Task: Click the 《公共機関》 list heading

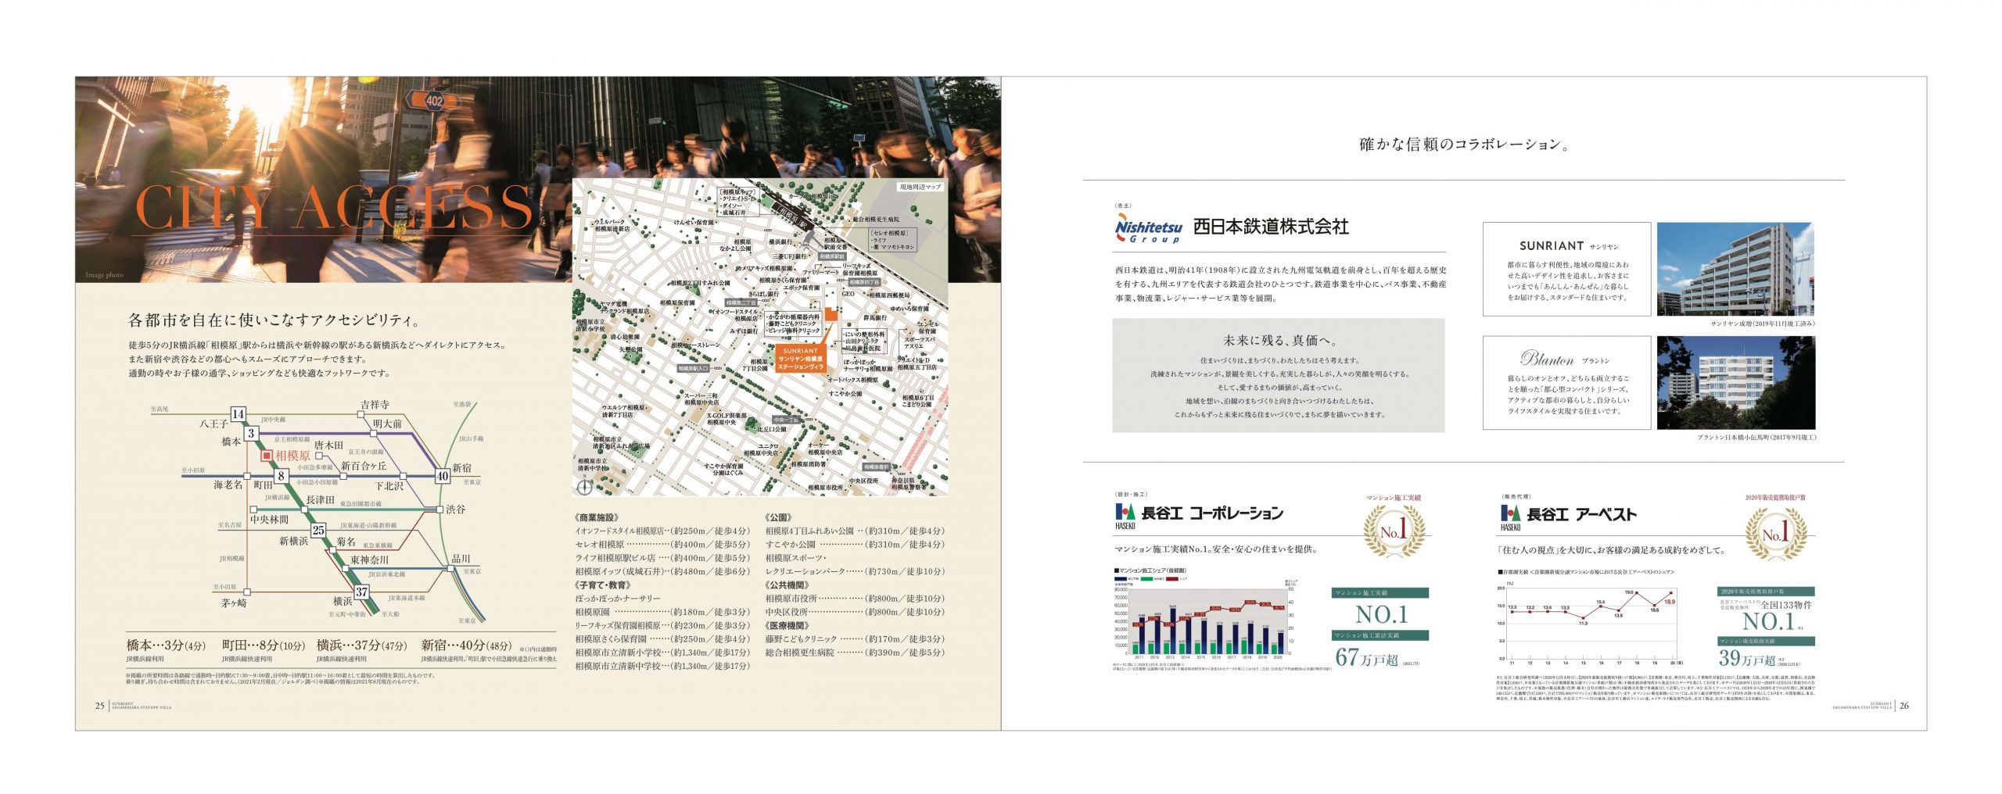Action: (788, 585)
